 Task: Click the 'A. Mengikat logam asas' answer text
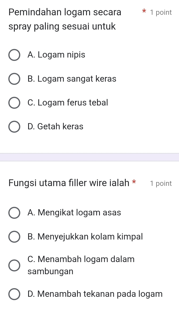[x=74, y=213]
